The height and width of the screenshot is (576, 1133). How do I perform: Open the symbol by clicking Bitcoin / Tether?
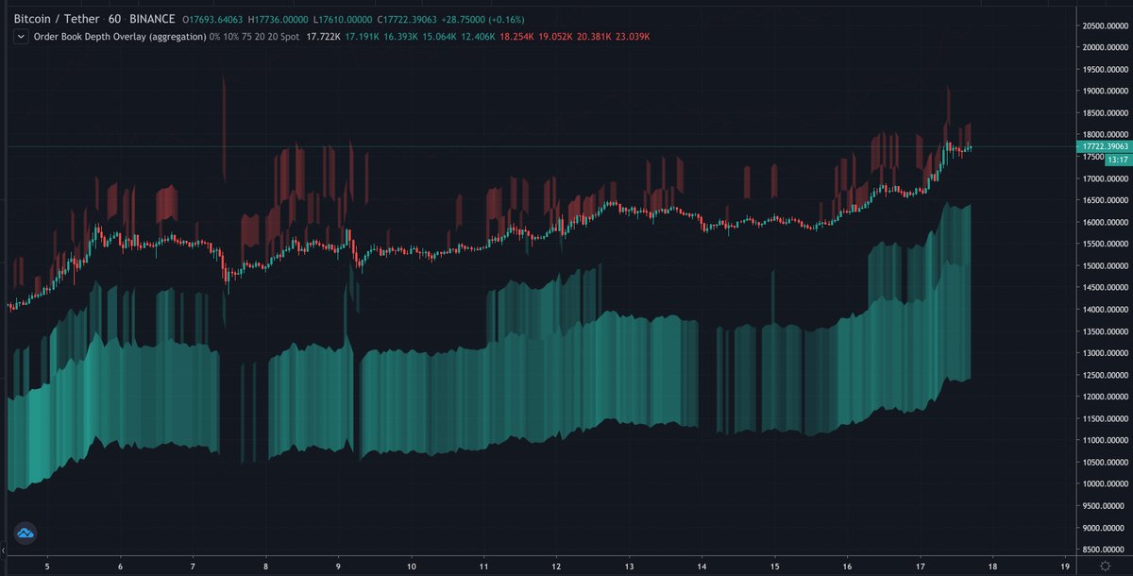59,18
